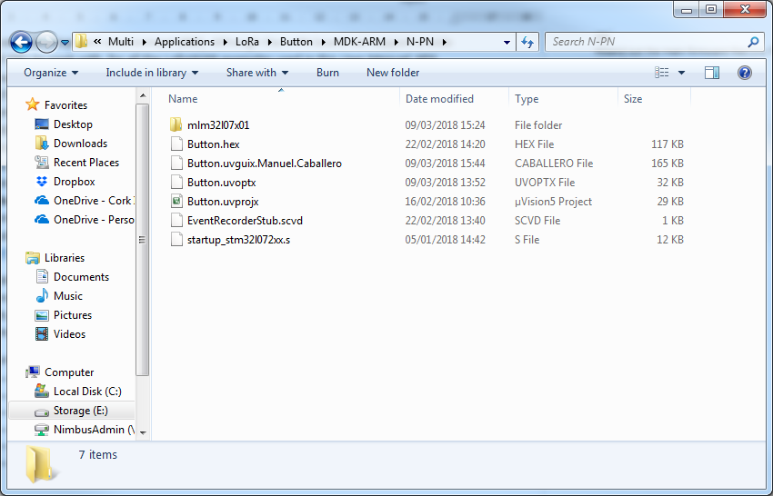
Task: Click navigation pane scrollbar up arrow
Action: (143, 96)
